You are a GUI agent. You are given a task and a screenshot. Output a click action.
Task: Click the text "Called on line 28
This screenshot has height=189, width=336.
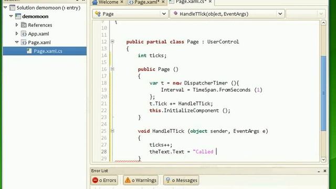203,152
